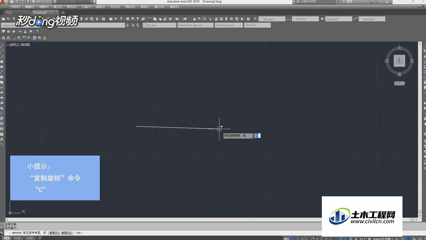Open the 视图(V) menu
Viewport: 426px width, 240px height.
[43, 7]
